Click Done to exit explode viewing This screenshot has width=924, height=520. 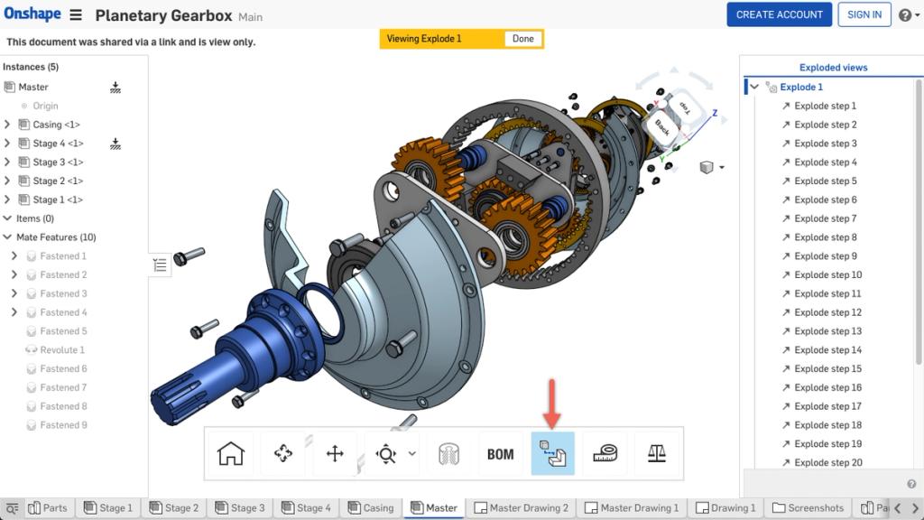(522, 39)
